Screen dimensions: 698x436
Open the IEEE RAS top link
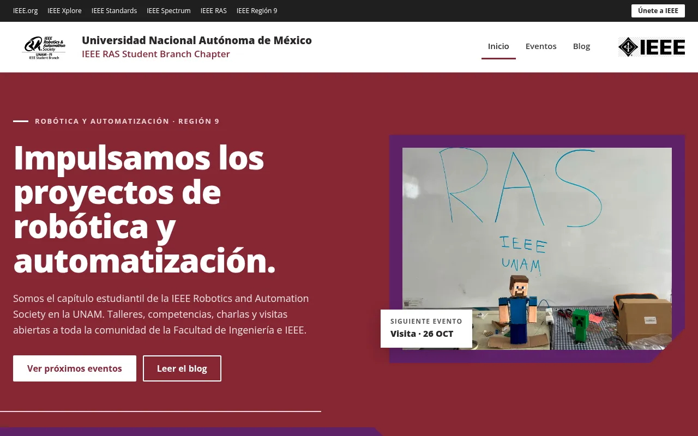pyautogui.click(x=213, y=11)
